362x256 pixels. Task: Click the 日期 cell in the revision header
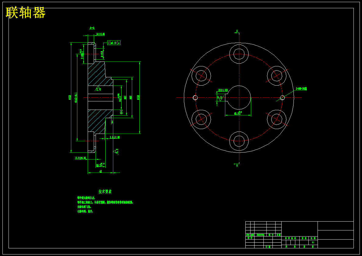click(x=279, y=235)
